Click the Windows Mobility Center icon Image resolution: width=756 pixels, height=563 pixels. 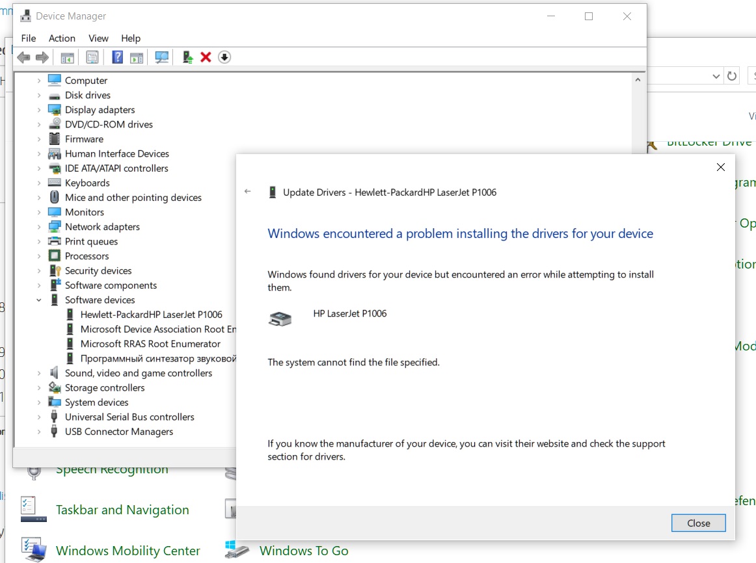pyautogui.click(x=34, y=551)
